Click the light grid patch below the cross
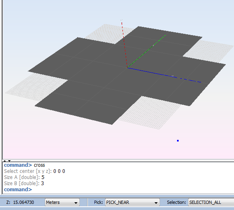Image resolution: width=234 pixels, height=210 pixels. 149,112
